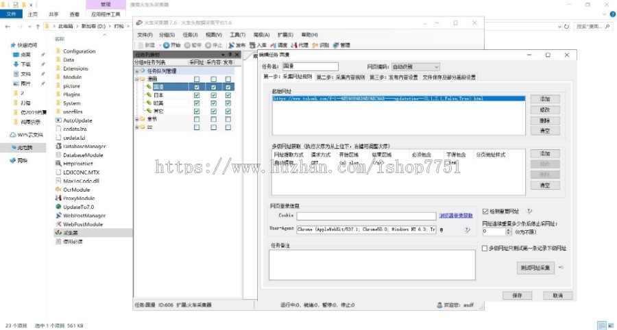617x330 pixels.
Task: Go back in File Explorer
Action: pos(8,26)
